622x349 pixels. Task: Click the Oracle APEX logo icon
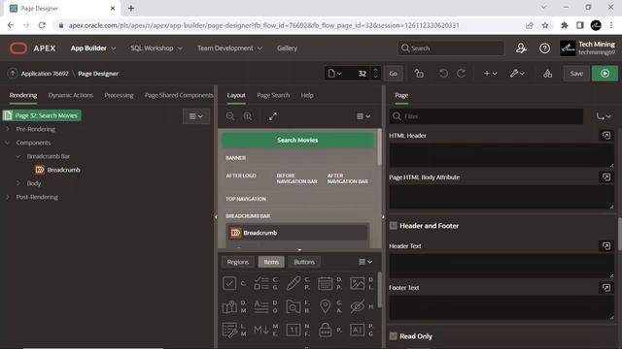coord(18,48)
